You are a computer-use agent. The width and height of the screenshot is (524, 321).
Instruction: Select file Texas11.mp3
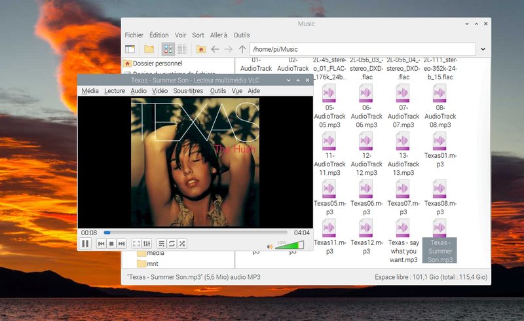pyautogui.click(x=329, y=237)
